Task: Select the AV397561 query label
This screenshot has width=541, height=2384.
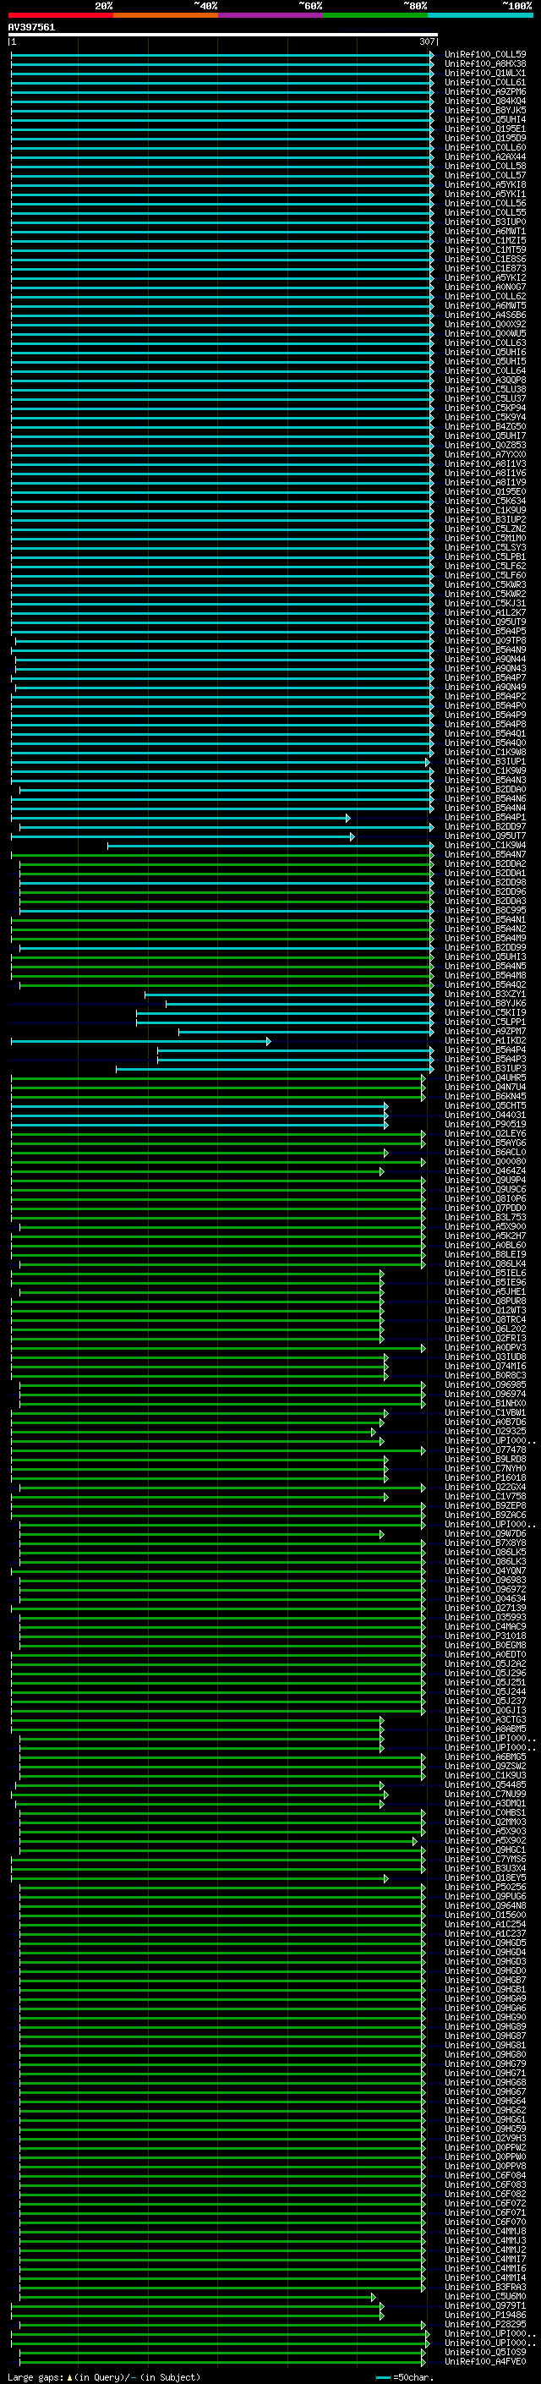Action: click(31, 28)
